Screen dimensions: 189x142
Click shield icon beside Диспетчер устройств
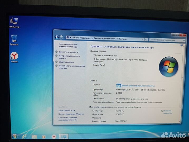56,52
